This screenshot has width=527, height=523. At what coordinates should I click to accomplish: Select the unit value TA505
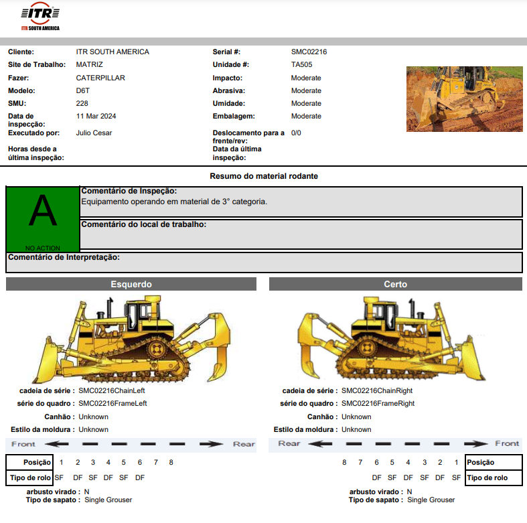coord(301,64)
